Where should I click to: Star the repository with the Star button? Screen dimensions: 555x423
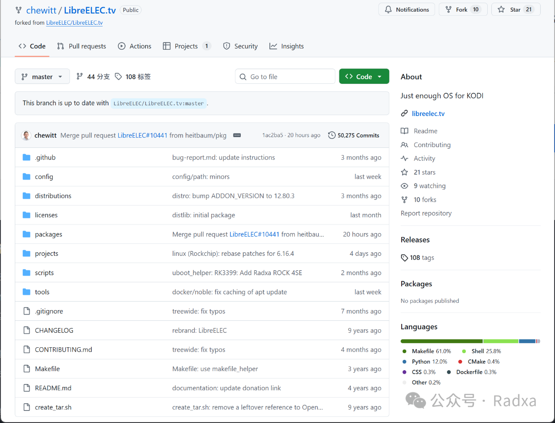(x=516, y=9)
